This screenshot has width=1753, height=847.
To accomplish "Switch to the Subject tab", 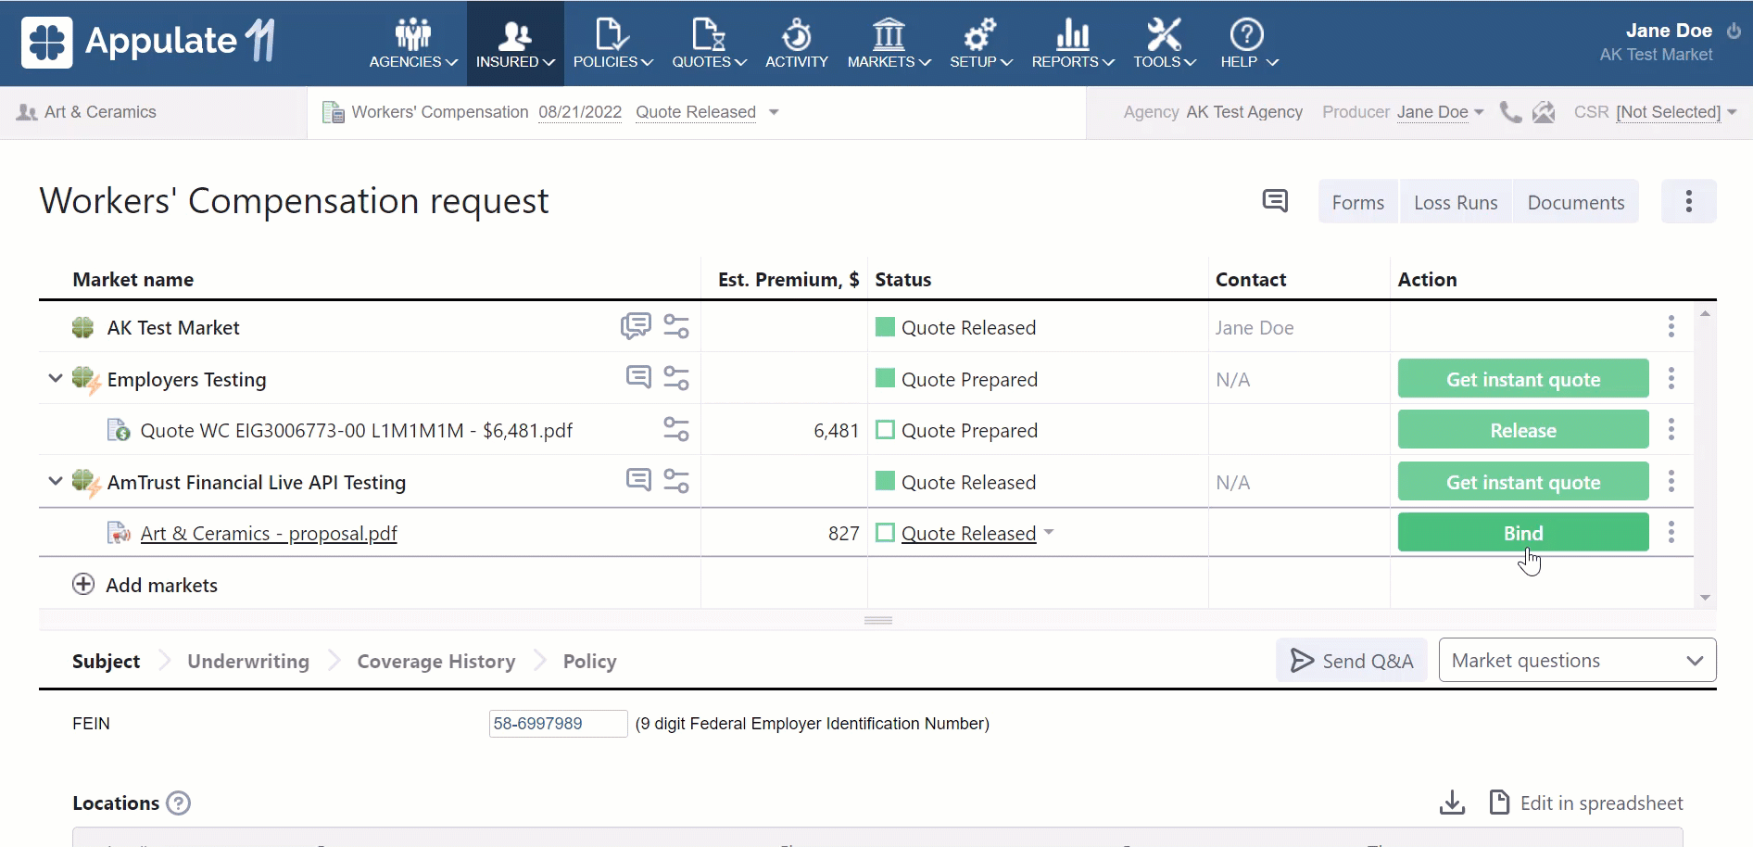I will click(x=107, y=661).
